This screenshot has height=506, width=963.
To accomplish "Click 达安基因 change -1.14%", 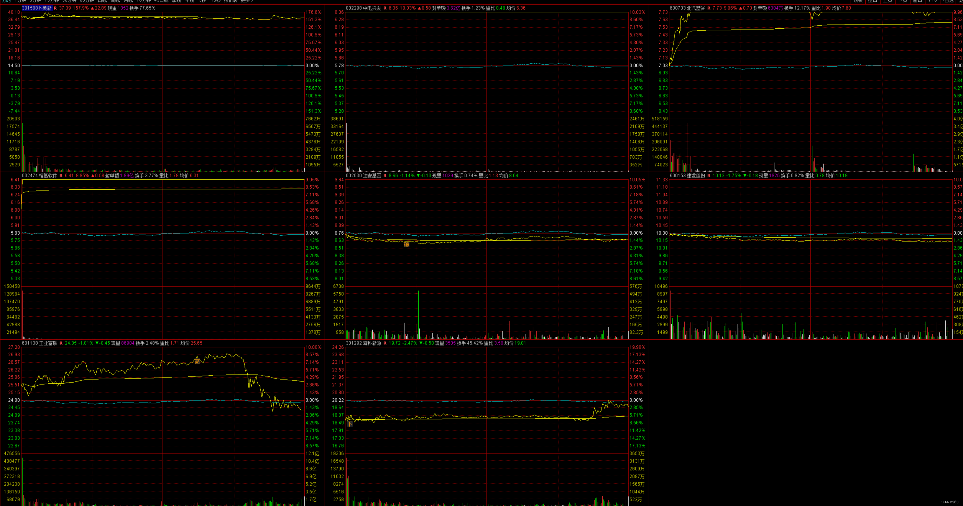I will [407, 176].
